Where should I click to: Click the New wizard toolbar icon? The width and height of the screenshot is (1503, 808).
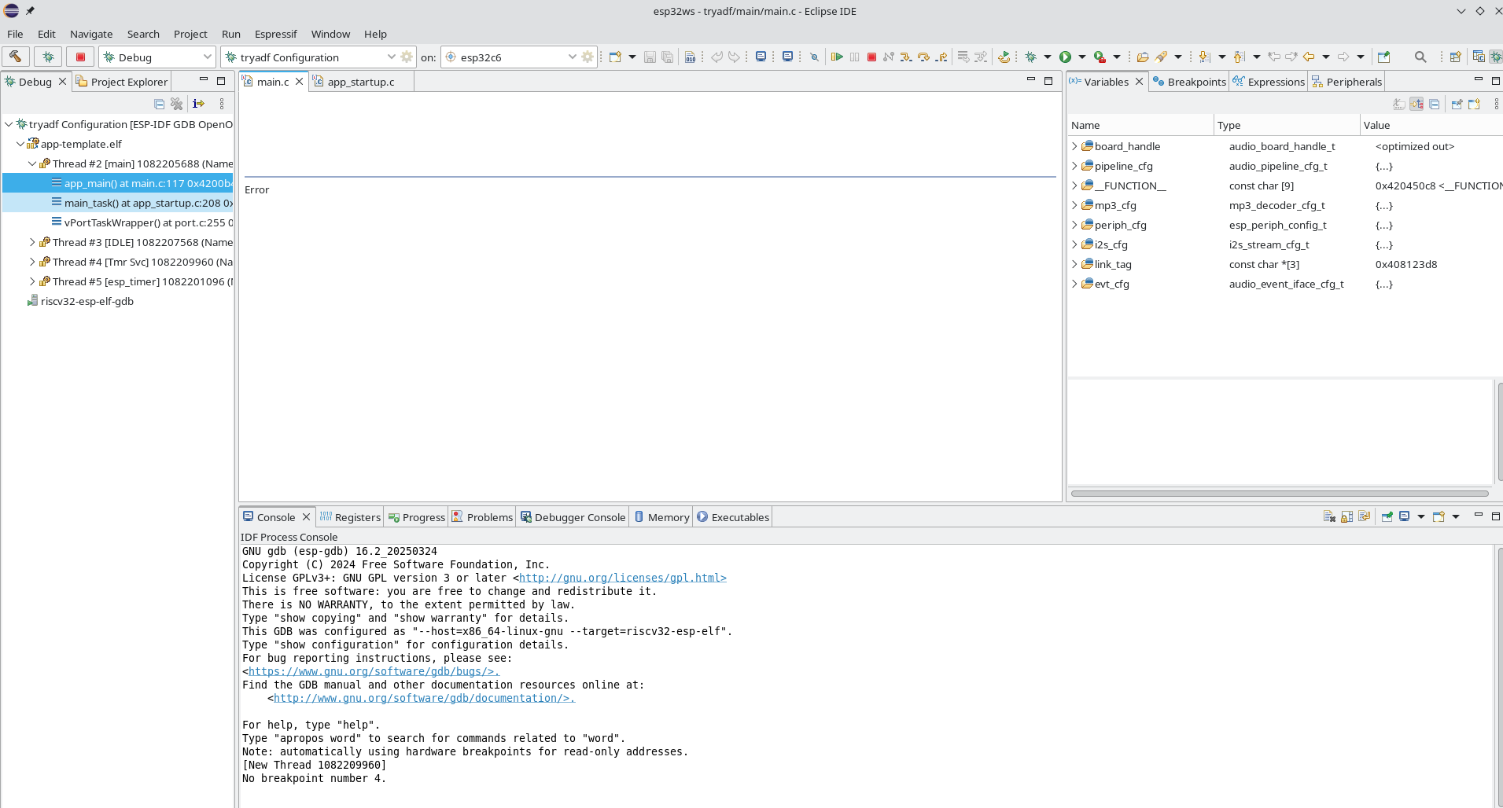(x=615, y=57)
